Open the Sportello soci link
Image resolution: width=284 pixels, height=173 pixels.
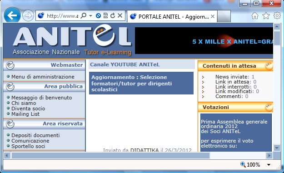tap(28, 146)
